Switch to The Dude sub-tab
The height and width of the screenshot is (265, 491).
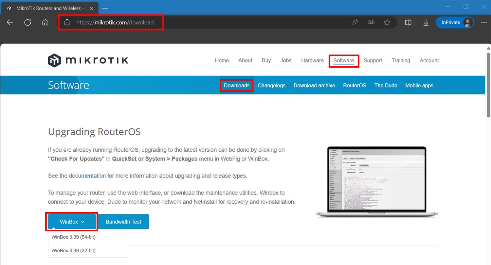[386, 85]
